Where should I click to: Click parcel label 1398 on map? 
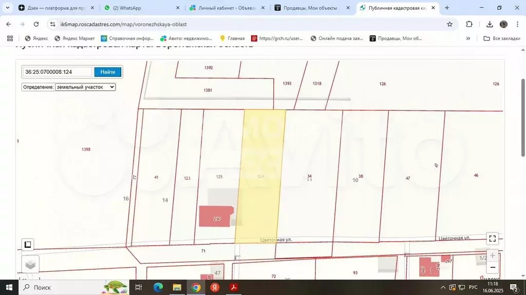pos(86,149)
